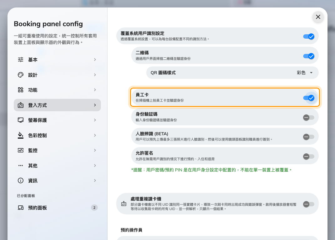The height and width of the screenshot is (240, 335).
Task: Click the Booking panel config title
Action: click(x=48, y=24)
